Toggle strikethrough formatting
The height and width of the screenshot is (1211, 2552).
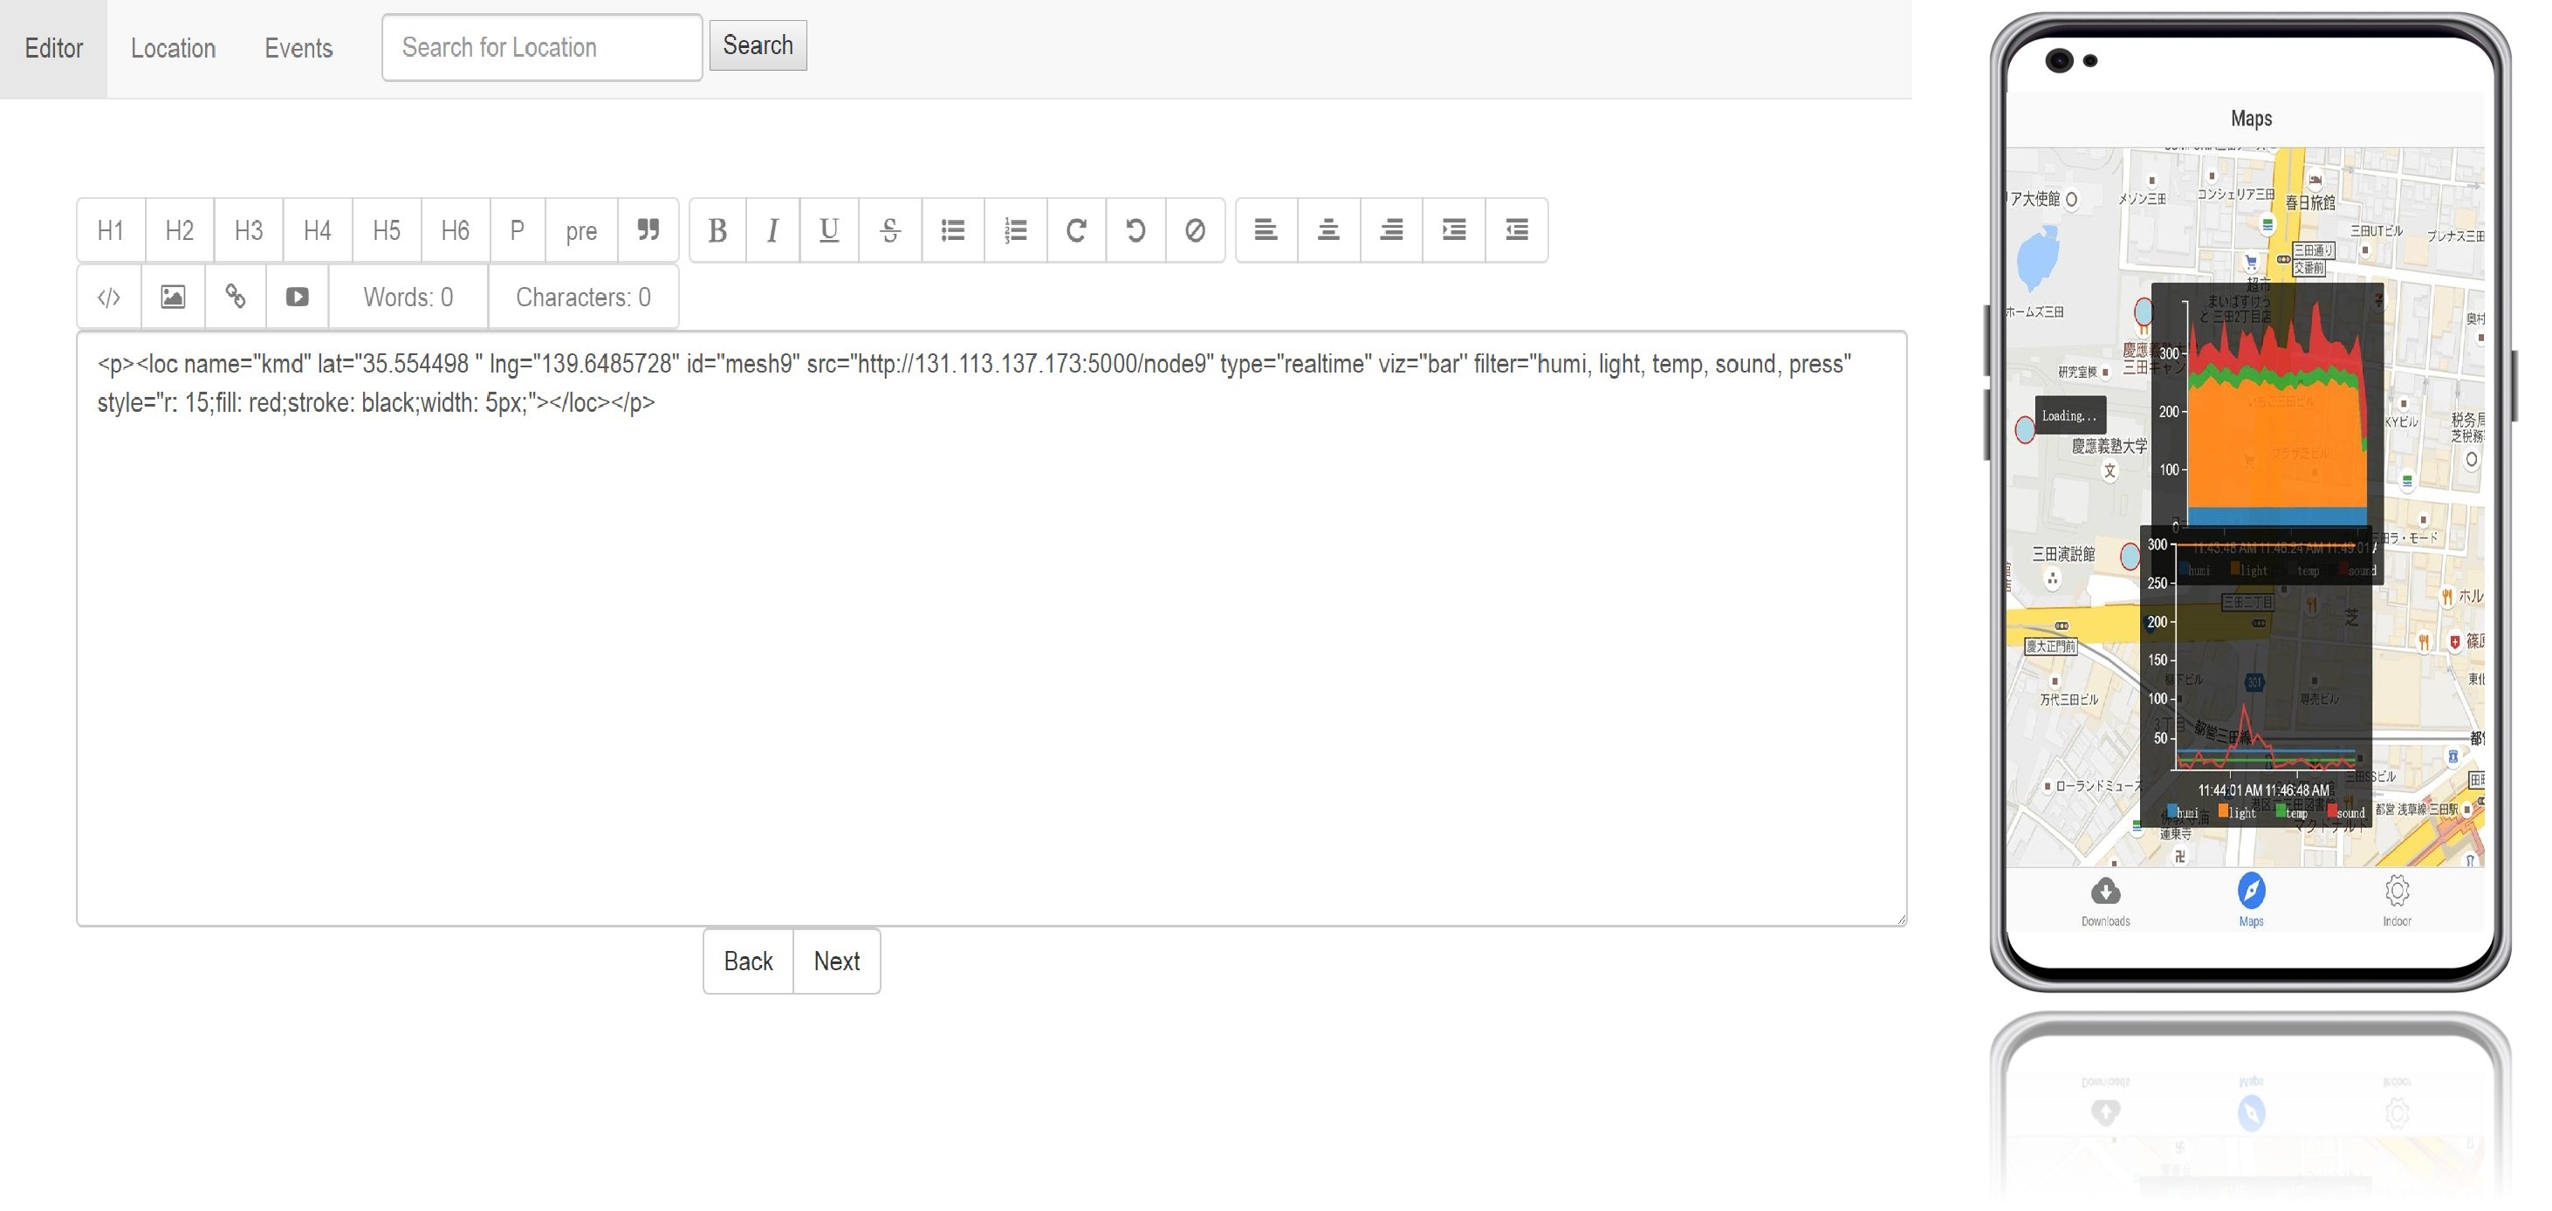point(889,230)
